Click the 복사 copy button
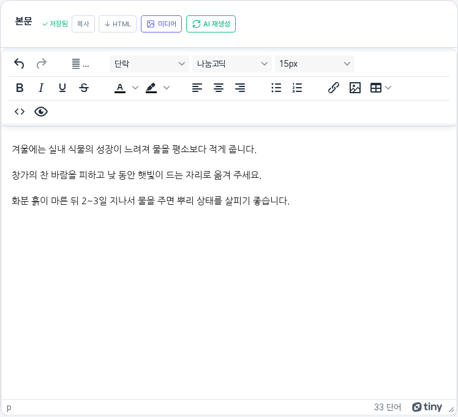This screenshot has height=417, width=458. pyautogui.click(x=83, y=24)
